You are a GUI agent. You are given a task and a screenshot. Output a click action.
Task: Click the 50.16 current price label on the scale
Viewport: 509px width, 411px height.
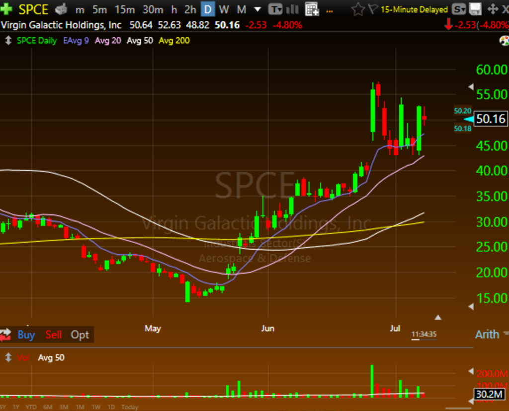tap(491, 119)
